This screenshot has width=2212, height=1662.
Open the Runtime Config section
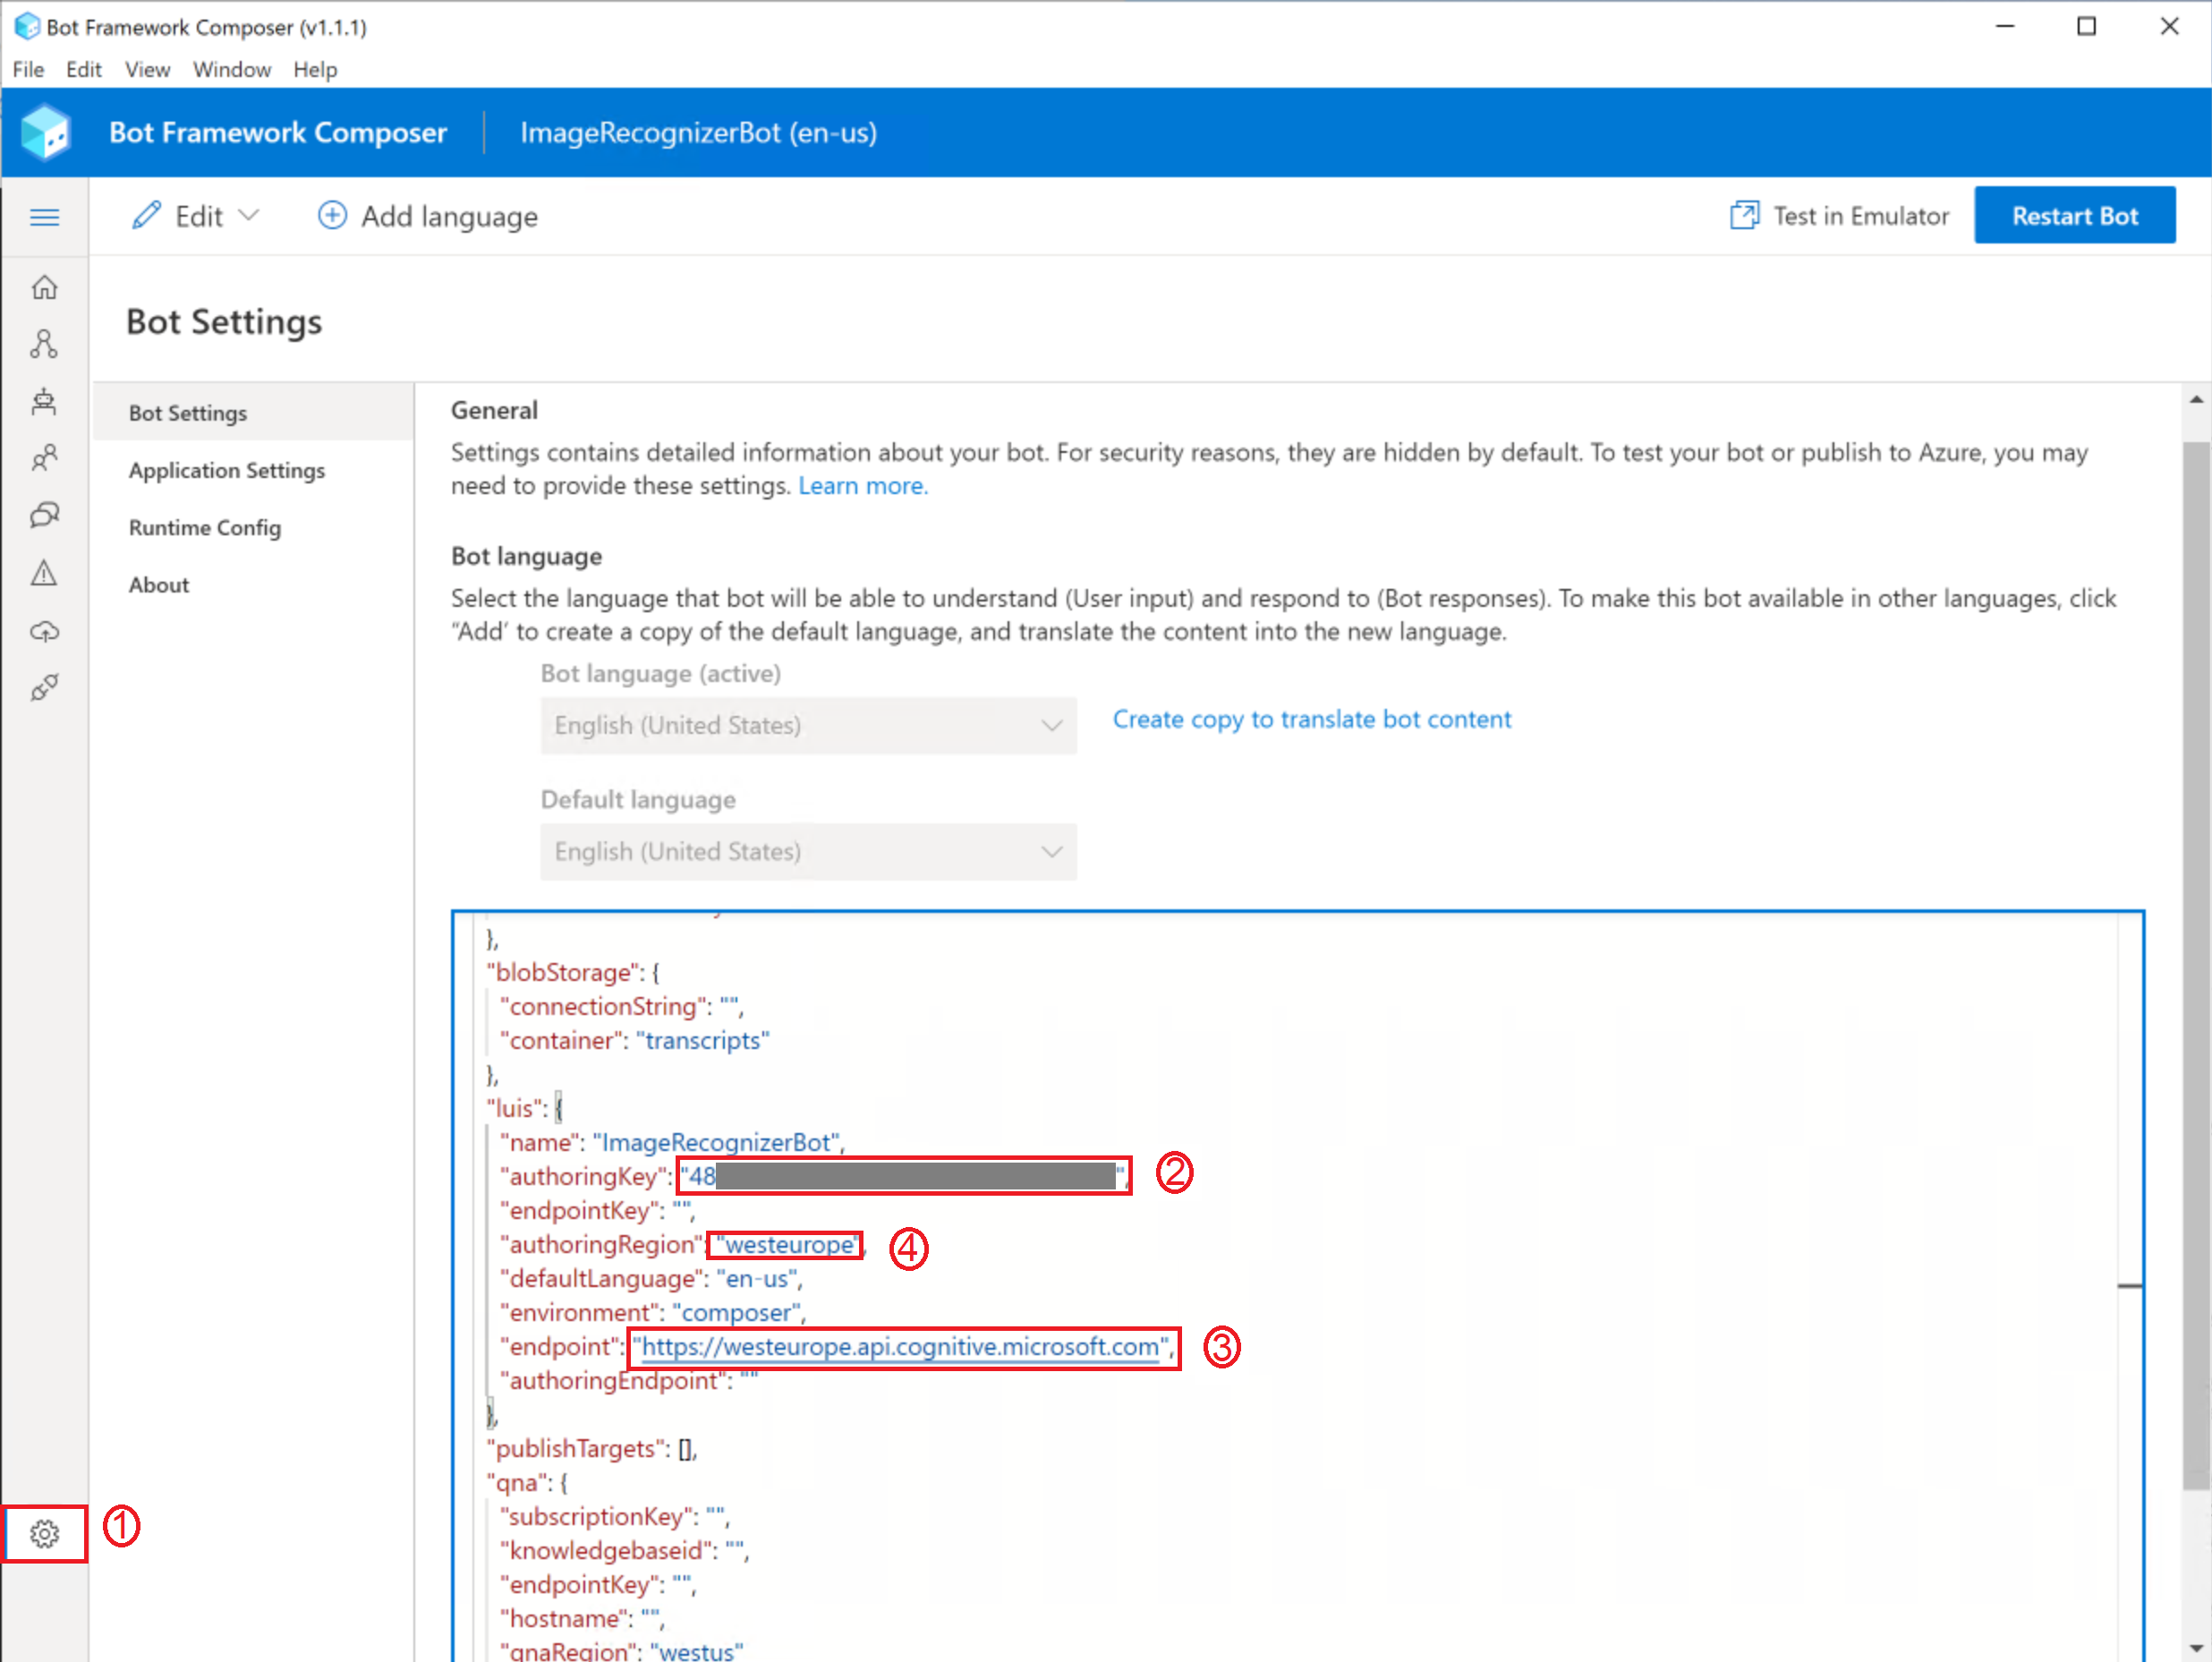[x=204, y=527]
